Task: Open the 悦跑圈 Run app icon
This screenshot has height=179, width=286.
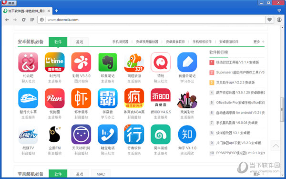Action: (54, 98)
